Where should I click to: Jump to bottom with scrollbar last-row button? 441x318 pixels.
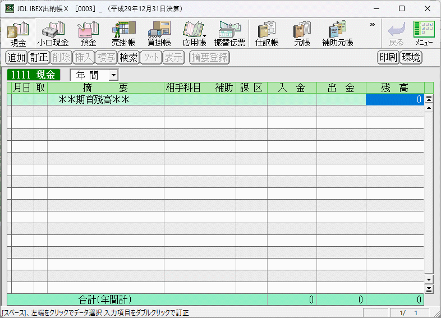(x=429, y=289)
